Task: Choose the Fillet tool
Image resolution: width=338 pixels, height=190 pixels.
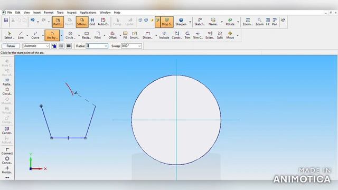Action: click(x=97, y=35)
